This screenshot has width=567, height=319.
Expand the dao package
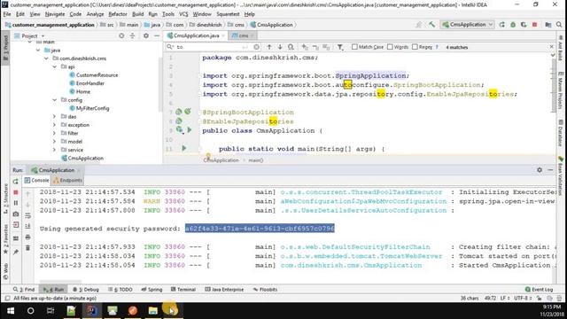(55, 117)
